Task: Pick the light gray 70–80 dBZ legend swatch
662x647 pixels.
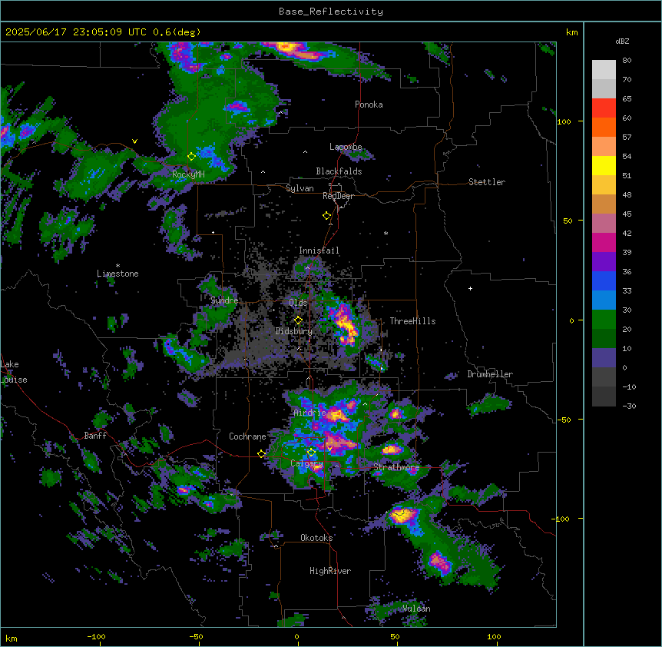Action: 604,70
